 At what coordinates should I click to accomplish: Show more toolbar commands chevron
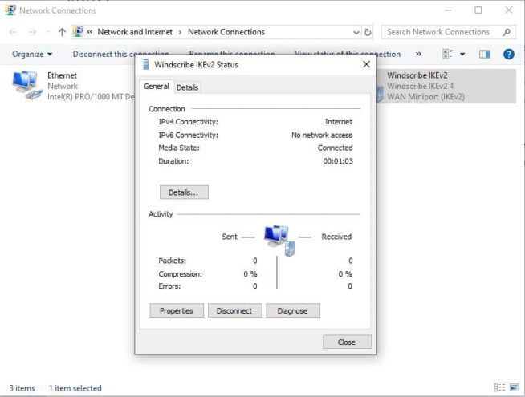[x=418, y=54]
